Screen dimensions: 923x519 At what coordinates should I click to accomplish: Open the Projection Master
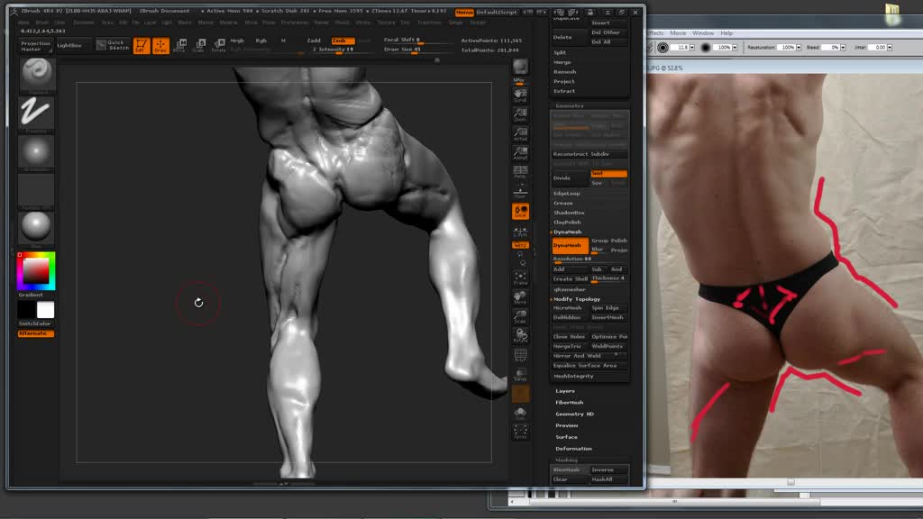tap(35, 46)
